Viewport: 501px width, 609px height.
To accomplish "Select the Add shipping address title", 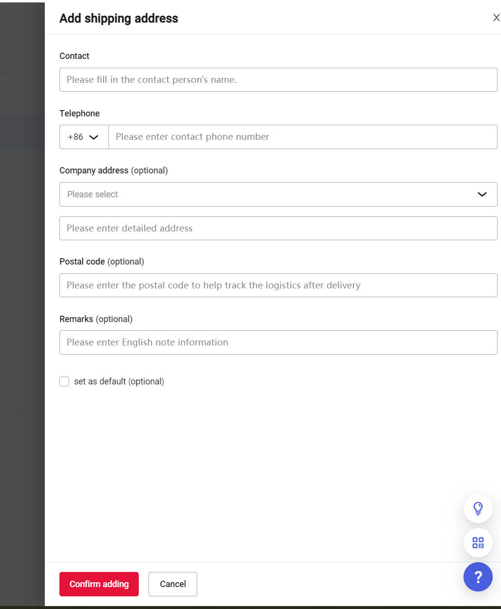I will click(x=118, y=18).
